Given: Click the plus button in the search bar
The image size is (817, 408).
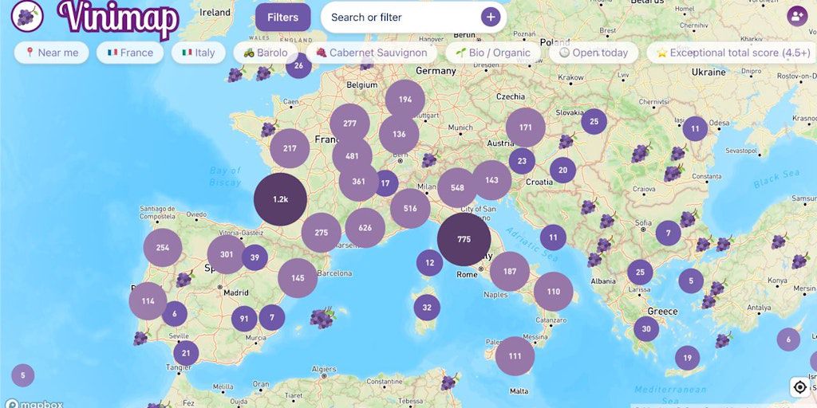Looking at the screenshot, I should (491, 18).
